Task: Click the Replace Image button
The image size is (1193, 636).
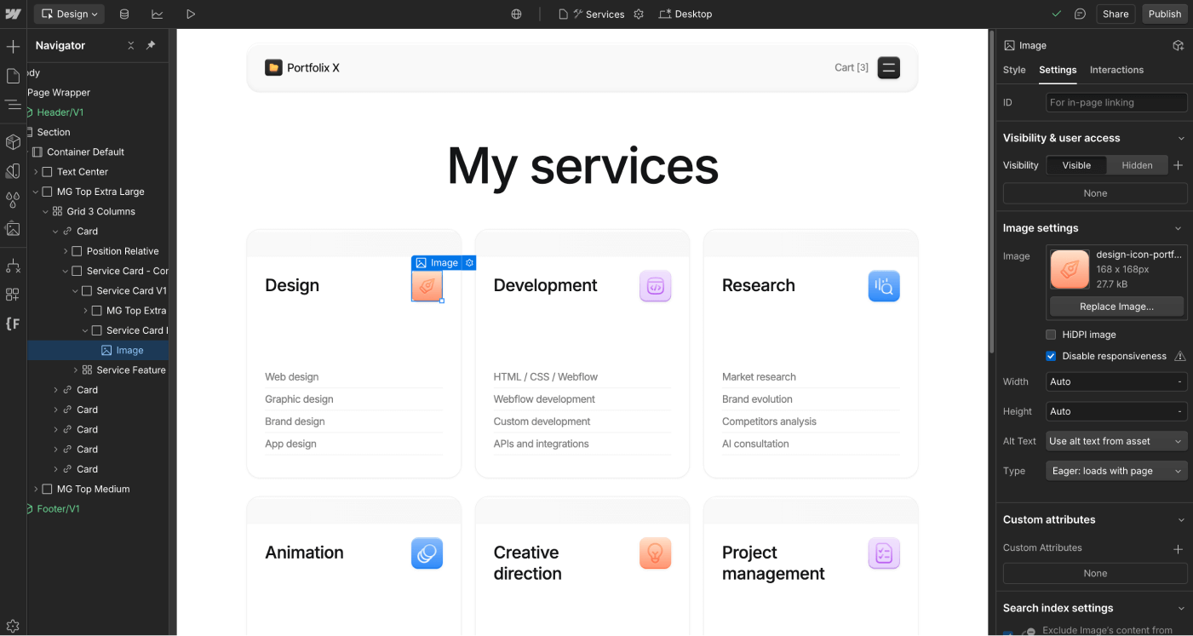Action: click(x=1116, y=307)
